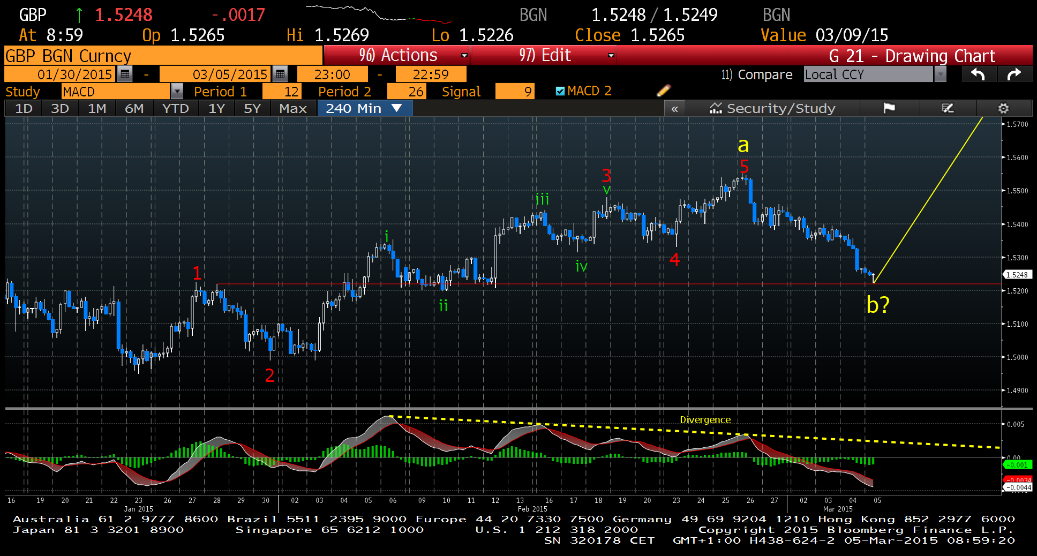Uncheck the MACD 2 checkbox

560,91
